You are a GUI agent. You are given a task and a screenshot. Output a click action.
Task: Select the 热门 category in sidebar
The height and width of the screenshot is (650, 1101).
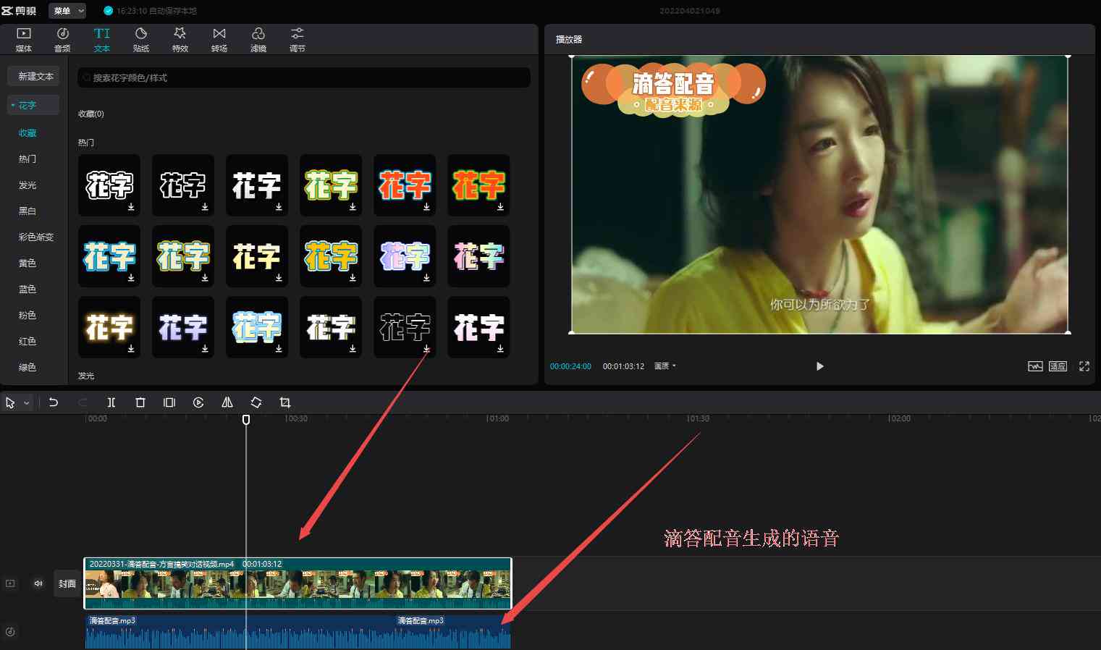(x=28, y=159)
